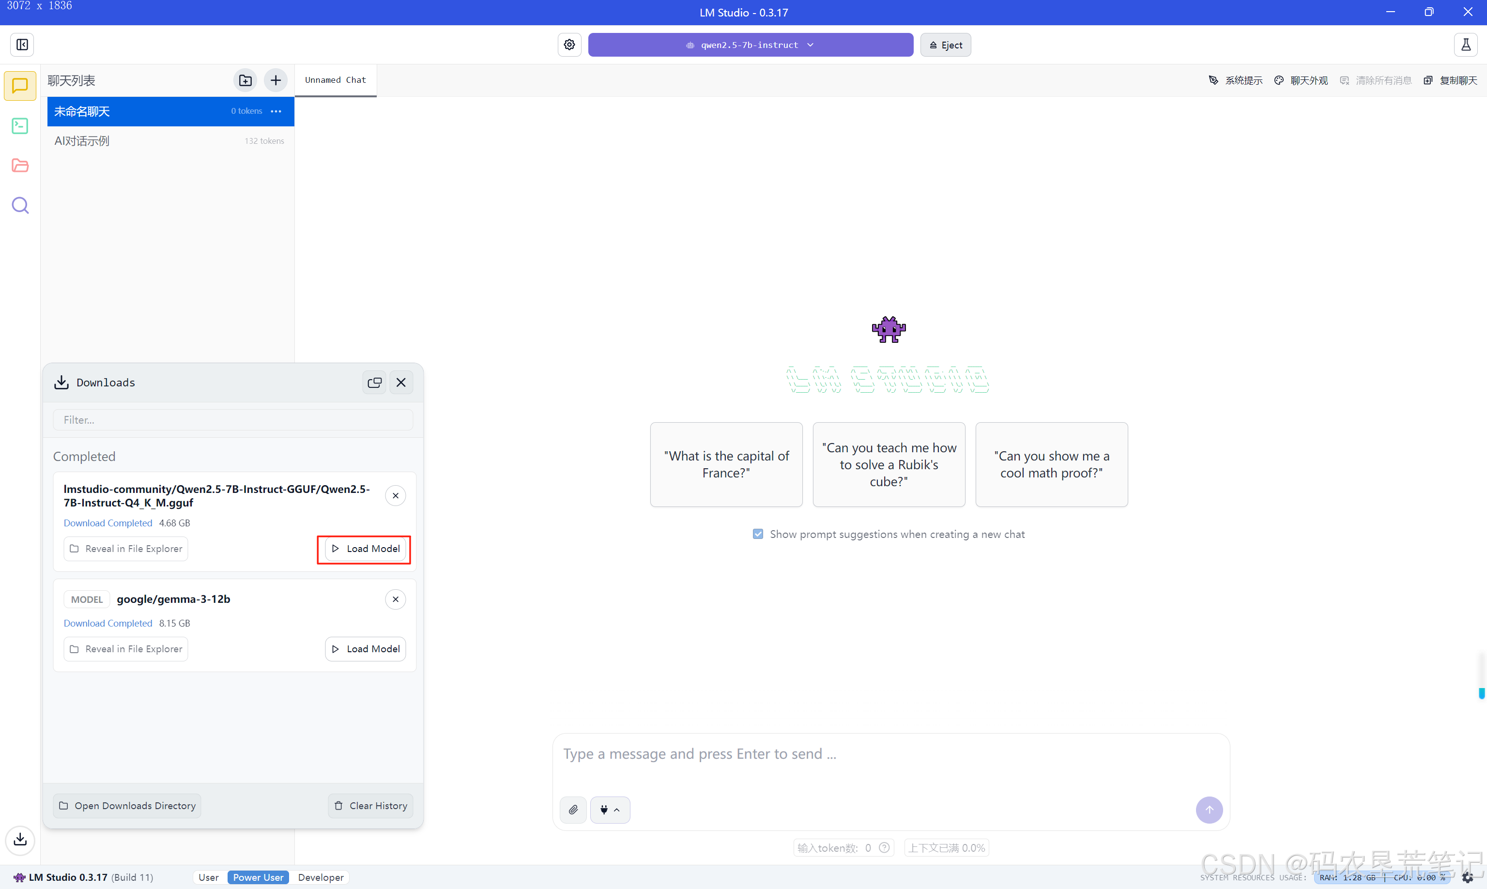The width and height of the screenshot is (1487, 889).
Task: Load Model for google/gemma-3-12b
Action: click(x=365, y=649)
